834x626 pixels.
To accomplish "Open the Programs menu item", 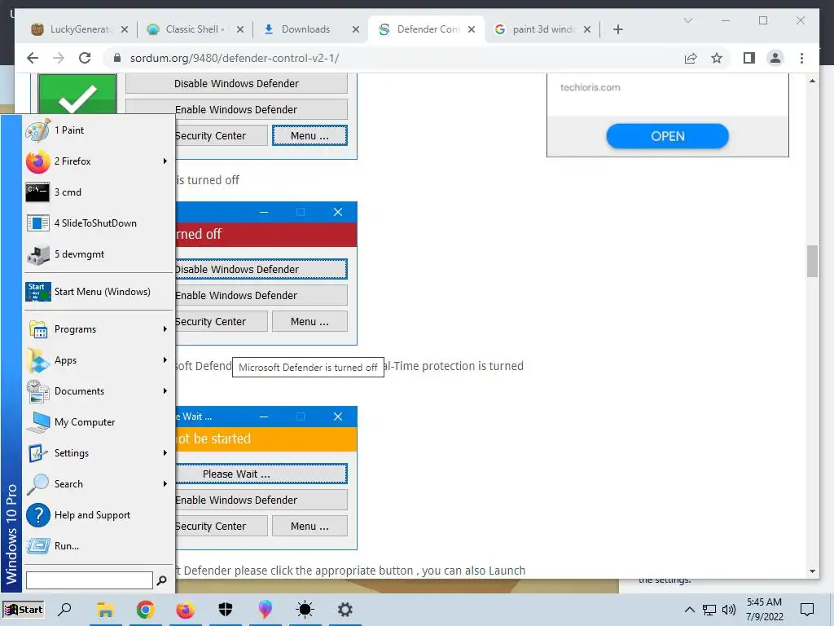I will point(99,329).
